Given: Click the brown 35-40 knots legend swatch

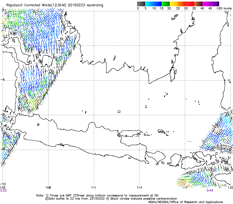Looking at the screenshot, I should point(198,4).
